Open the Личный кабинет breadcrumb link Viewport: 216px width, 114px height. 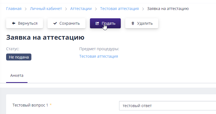(x=46, y=9)
